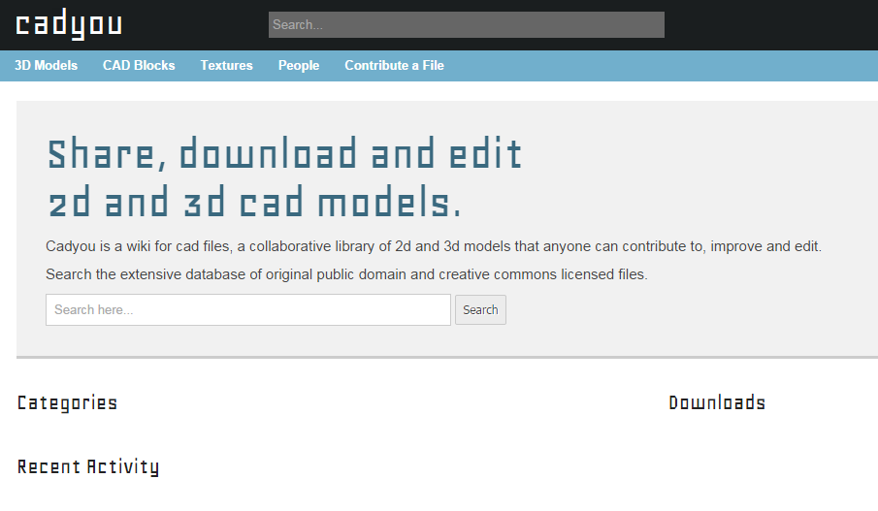Image resolution: width=878 pixels, height=511 pixels.
Task: Open the 3D Models menu item
Action: coord(46,65)
